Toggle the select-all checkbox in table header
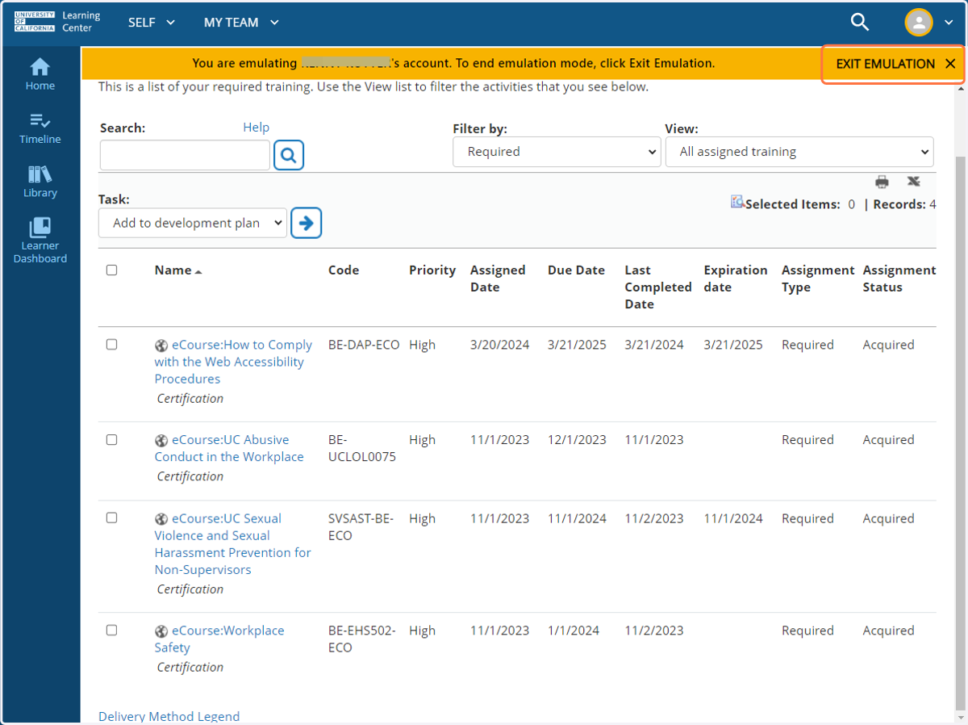The height and width of the screenshot is (725, 968). [x=112, y=270]
